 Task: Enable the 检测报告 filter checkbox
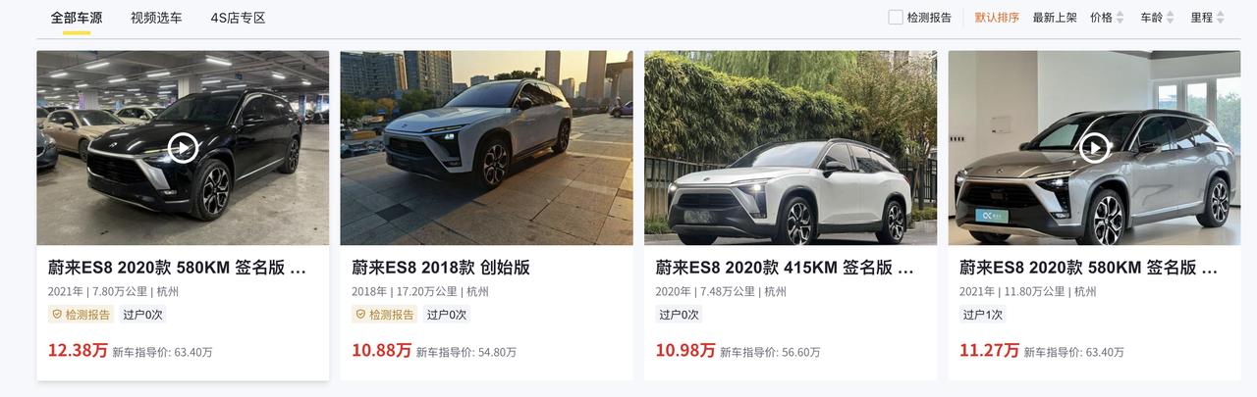(896, 18)
